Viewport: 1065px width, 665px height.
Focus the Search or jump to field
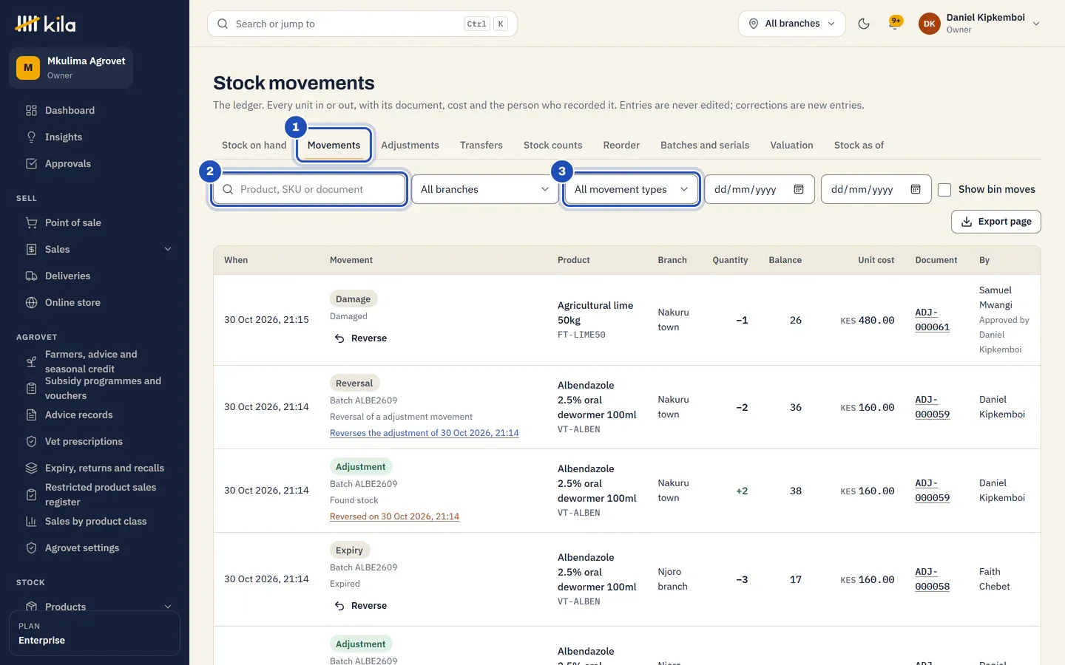click(362, 24)
